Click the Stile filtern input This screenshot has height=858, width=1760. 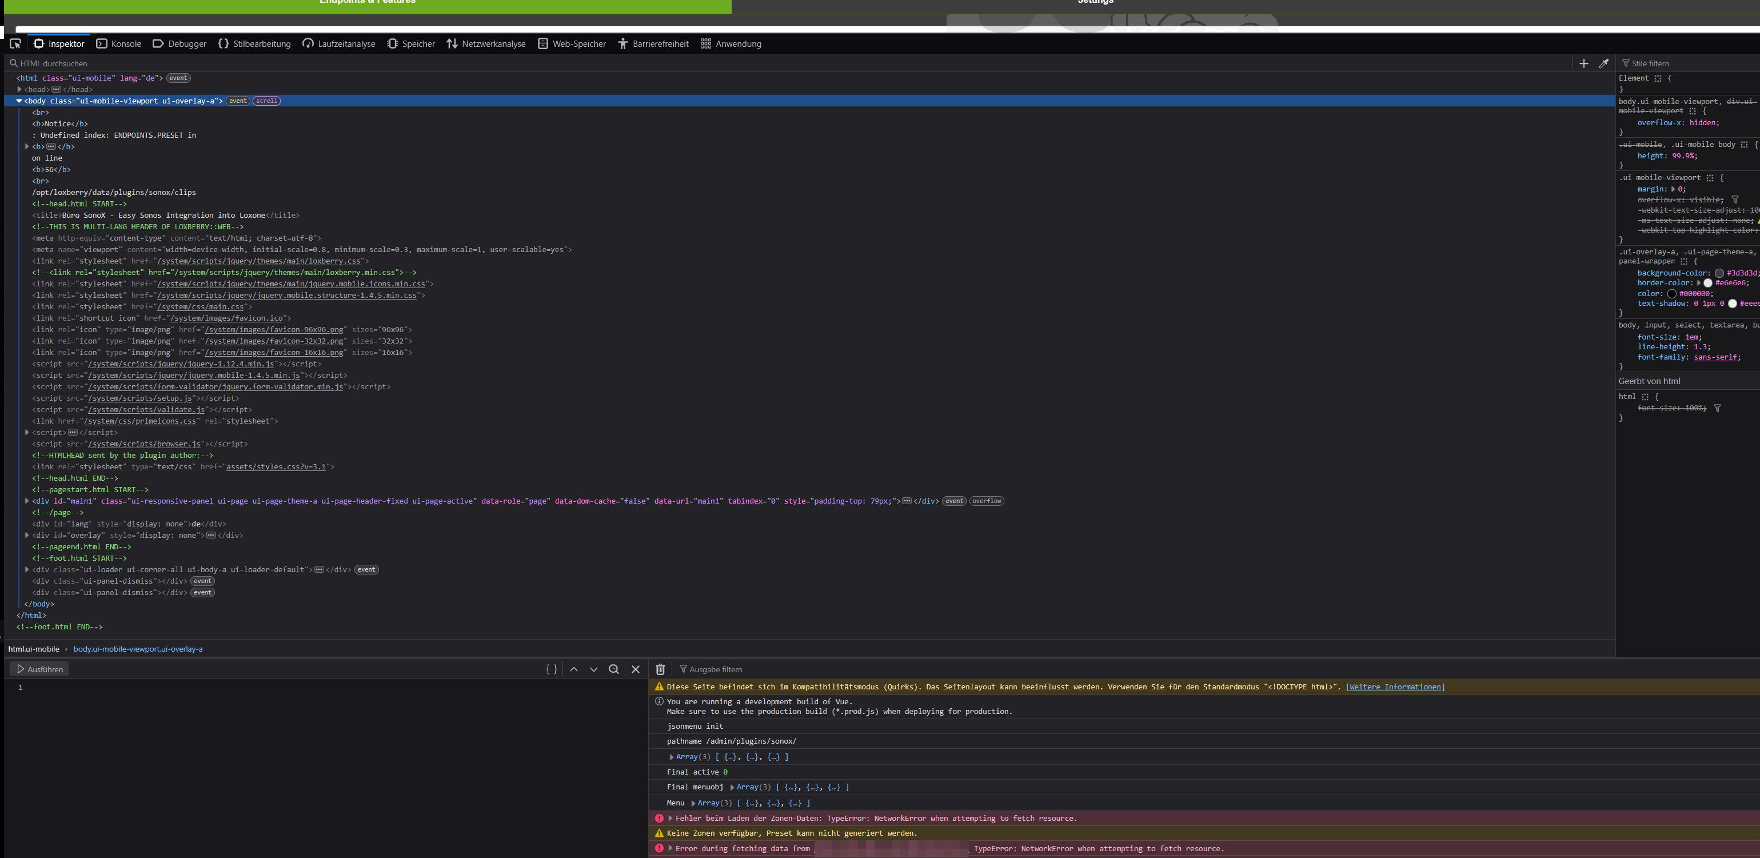1687,63
